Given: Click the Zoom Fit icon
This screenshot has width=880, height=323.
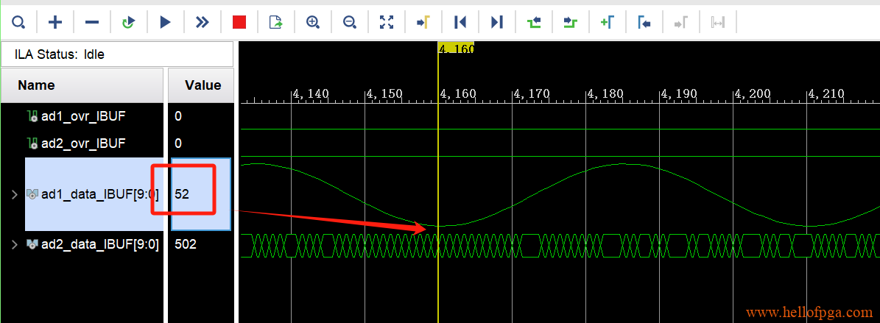Looking at the screenshot, I should point(387,22).
